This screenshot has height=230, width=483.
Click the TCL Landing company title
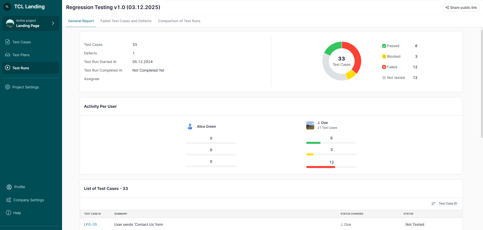click(x=30, y=7)
